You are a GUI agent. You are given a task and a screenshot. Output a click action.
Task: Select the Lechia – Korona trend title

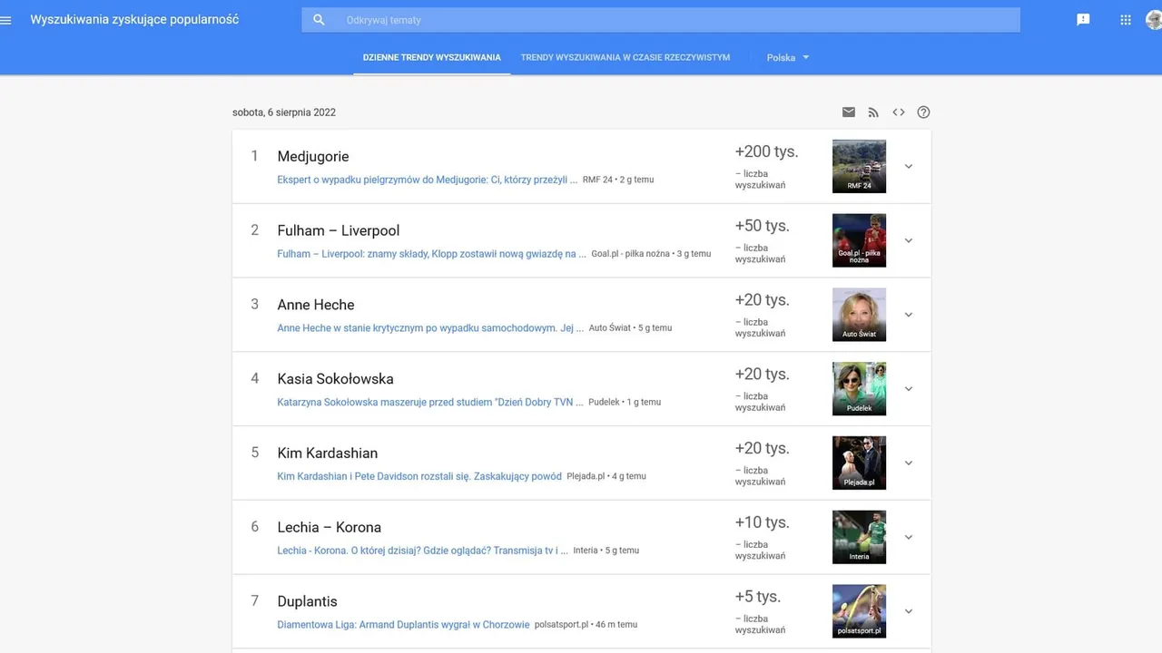pos(330,528)
